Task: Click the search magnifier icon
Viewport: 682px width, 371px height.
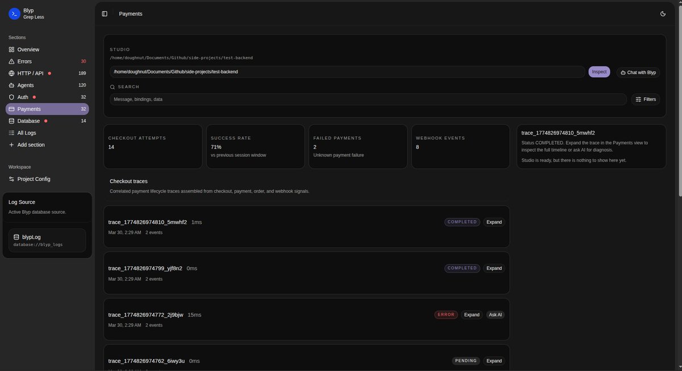Action: point(113,87)
